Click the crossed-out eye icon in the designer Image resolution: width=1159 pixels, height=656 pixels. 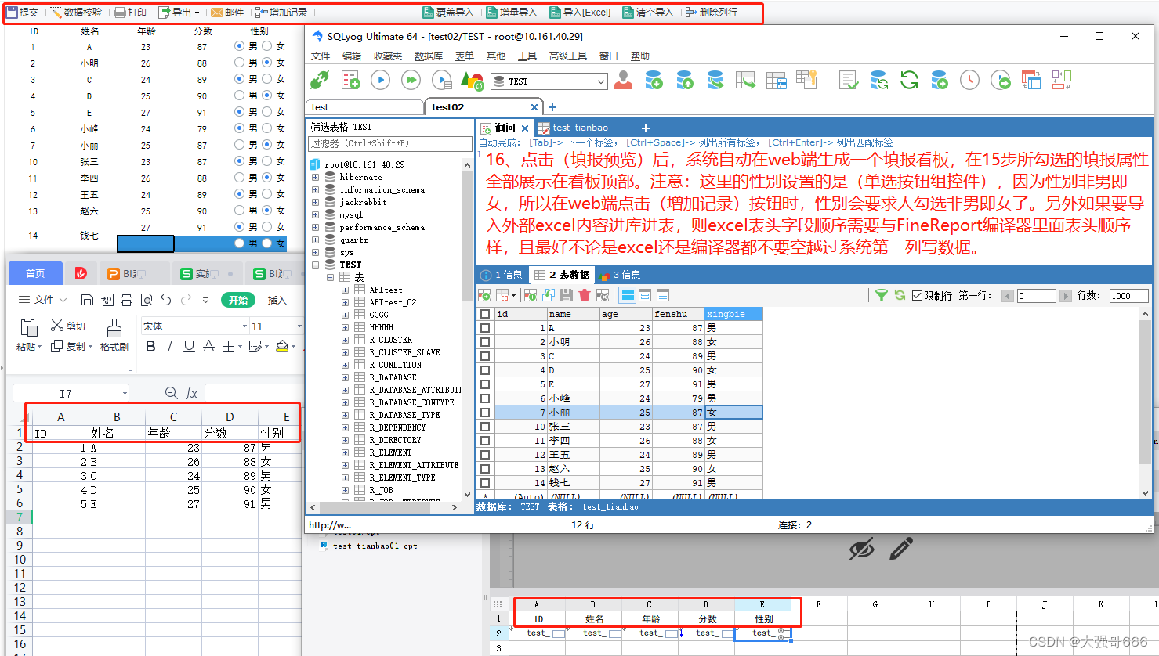(x=862, y=550)
